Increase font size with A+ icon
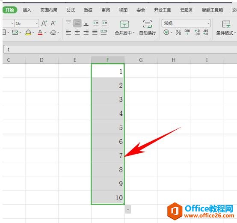Image resolution: width=237 pixels, height=223 pixels. [44, 23]
